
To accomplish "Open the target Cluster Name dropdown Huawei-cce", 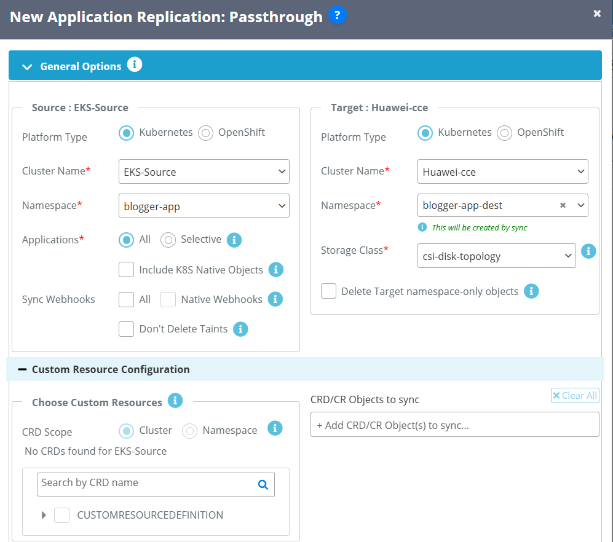I will [503, 171].
